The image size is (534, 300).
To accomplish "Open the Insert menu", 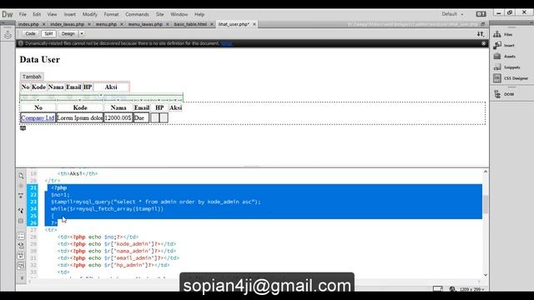I will [70, 14].
